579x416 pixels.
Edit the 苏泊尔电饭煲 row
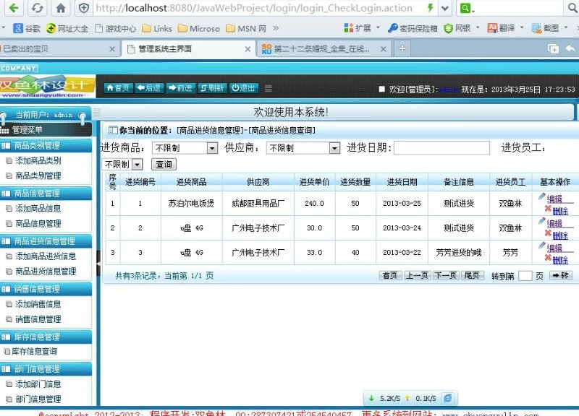554,199
